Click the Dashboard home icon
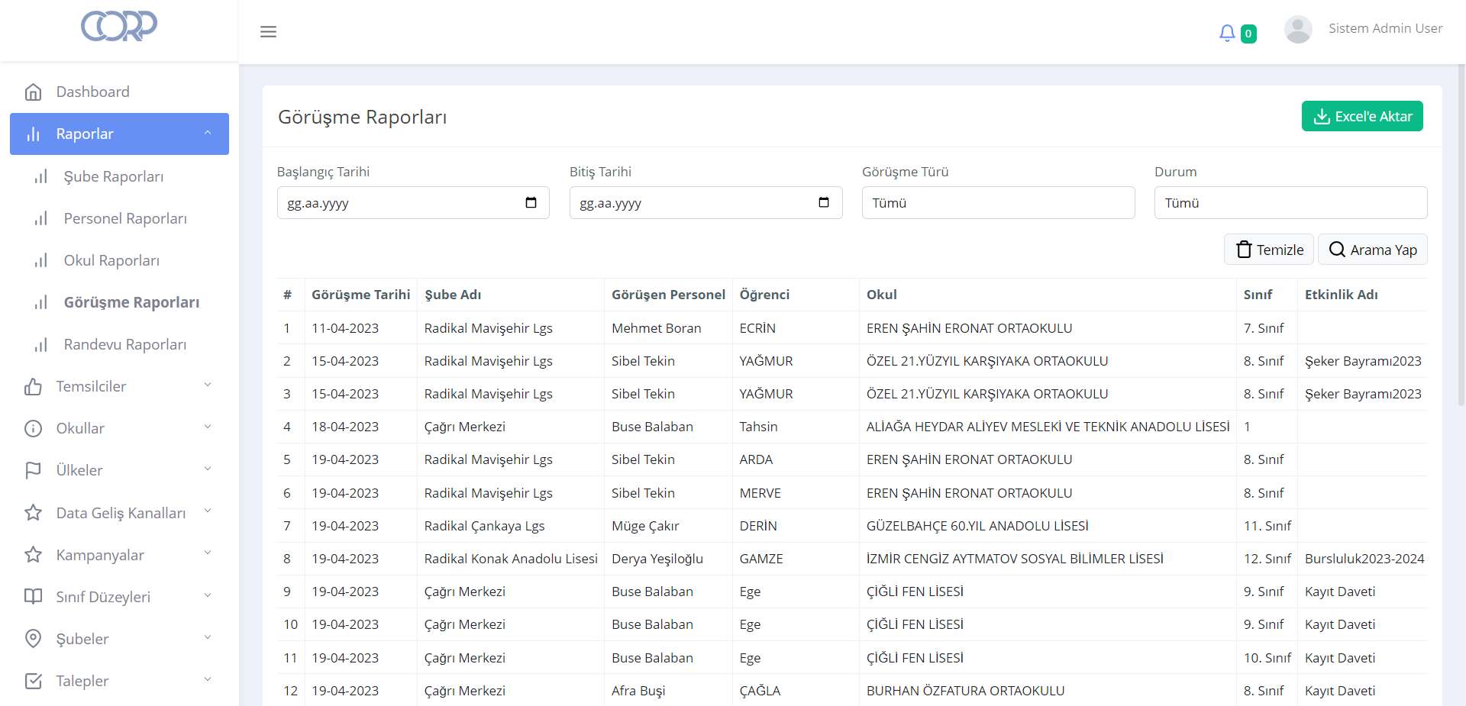Viewport: 1466px width, 706px height. (x=33, y=92)
